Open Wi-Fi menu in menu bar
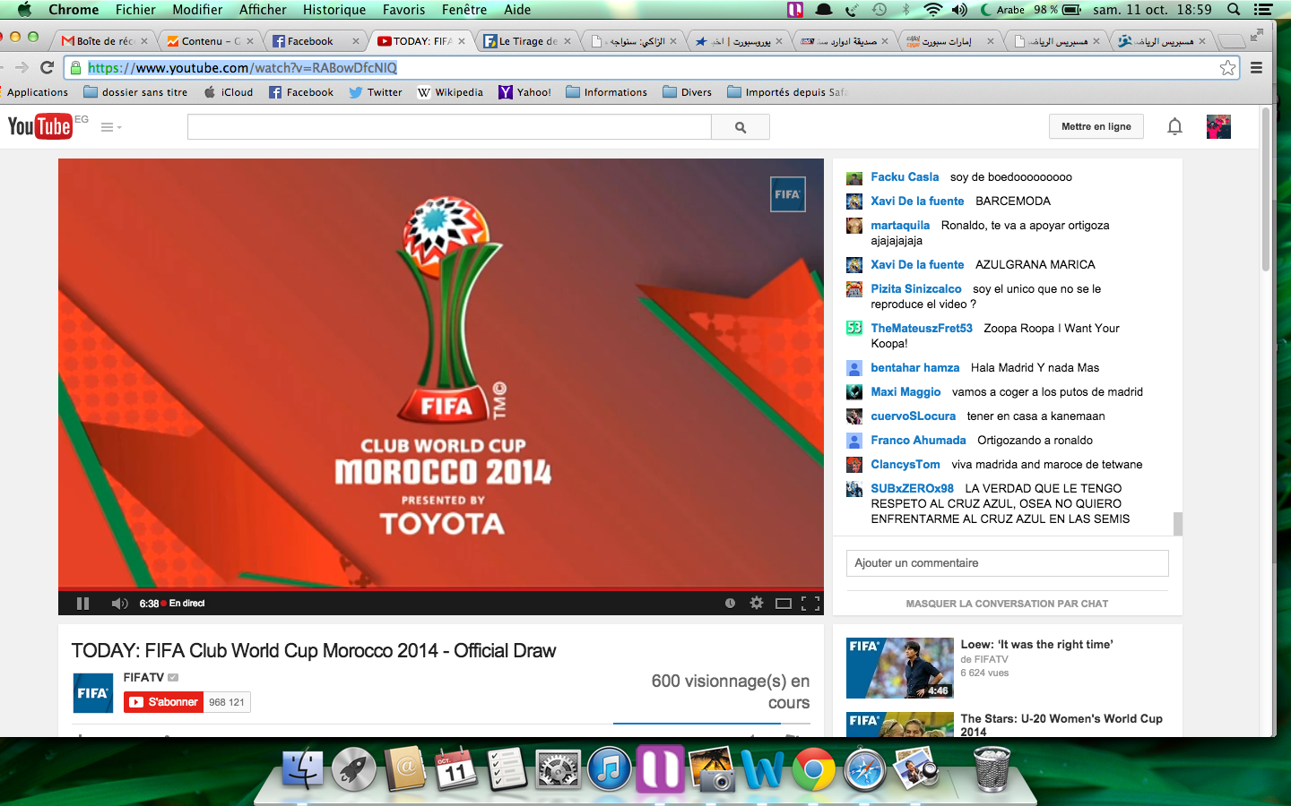 [x=933, y=10]
